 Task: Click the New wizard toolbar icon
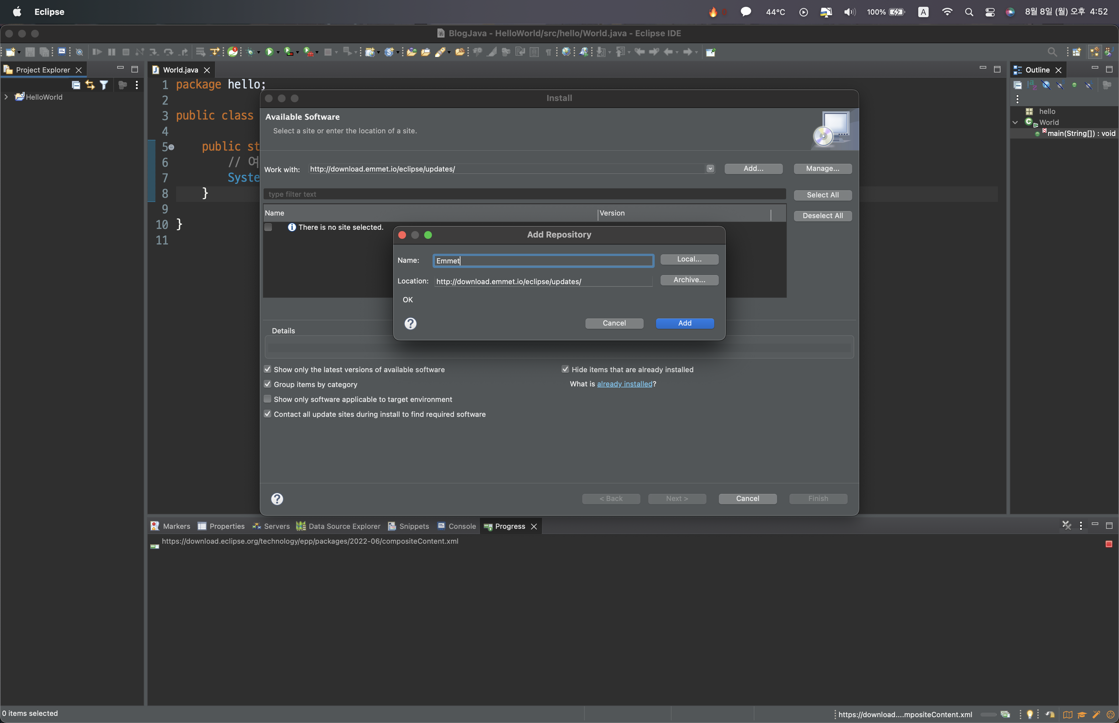coord(10,52)
